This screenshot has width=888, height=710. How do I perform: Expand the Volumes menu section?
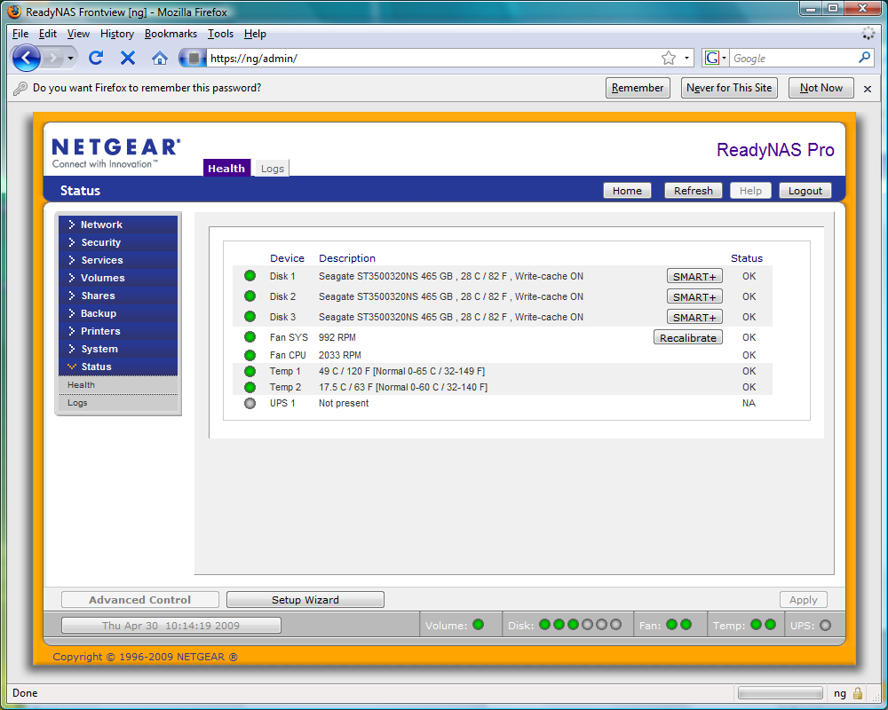pos(118,278)
